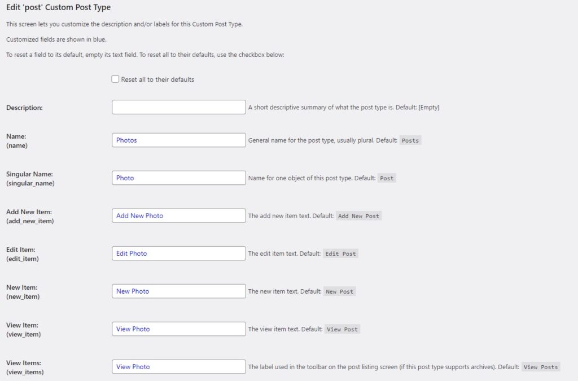578x381 pixels.
Task: Click the Name field containing 'Photos'
Action: click(179, 140)
